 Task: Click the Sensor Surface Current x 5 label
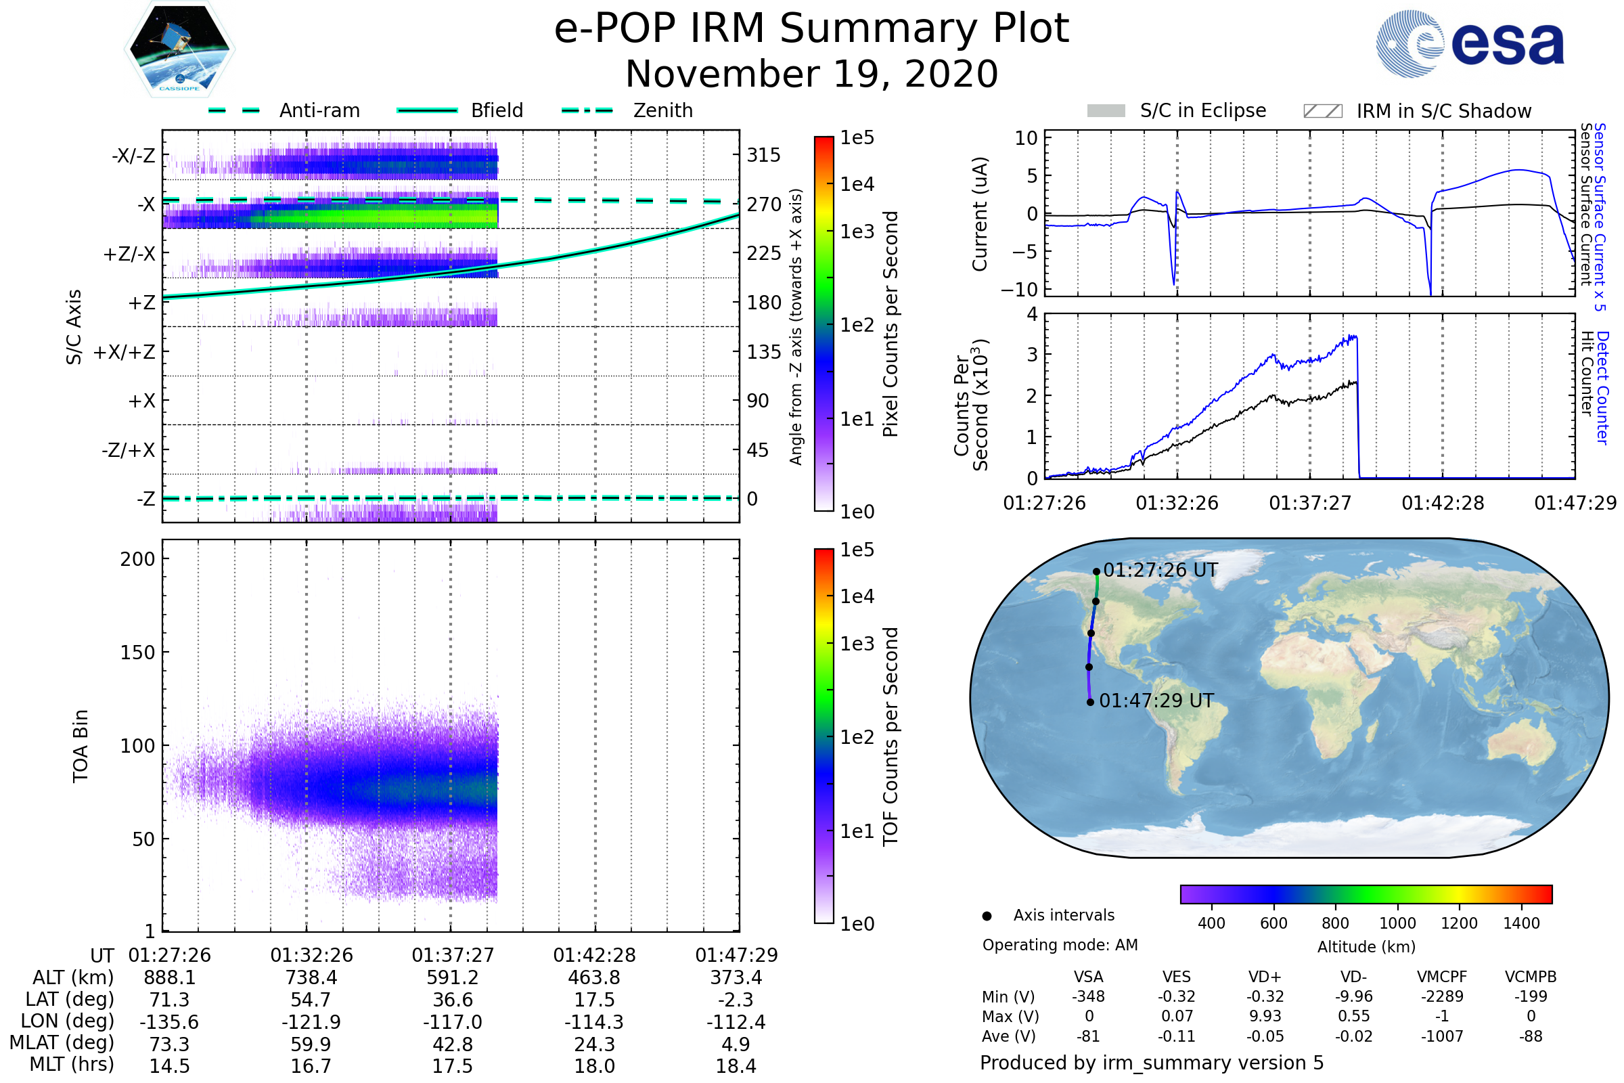[1600, 217]
